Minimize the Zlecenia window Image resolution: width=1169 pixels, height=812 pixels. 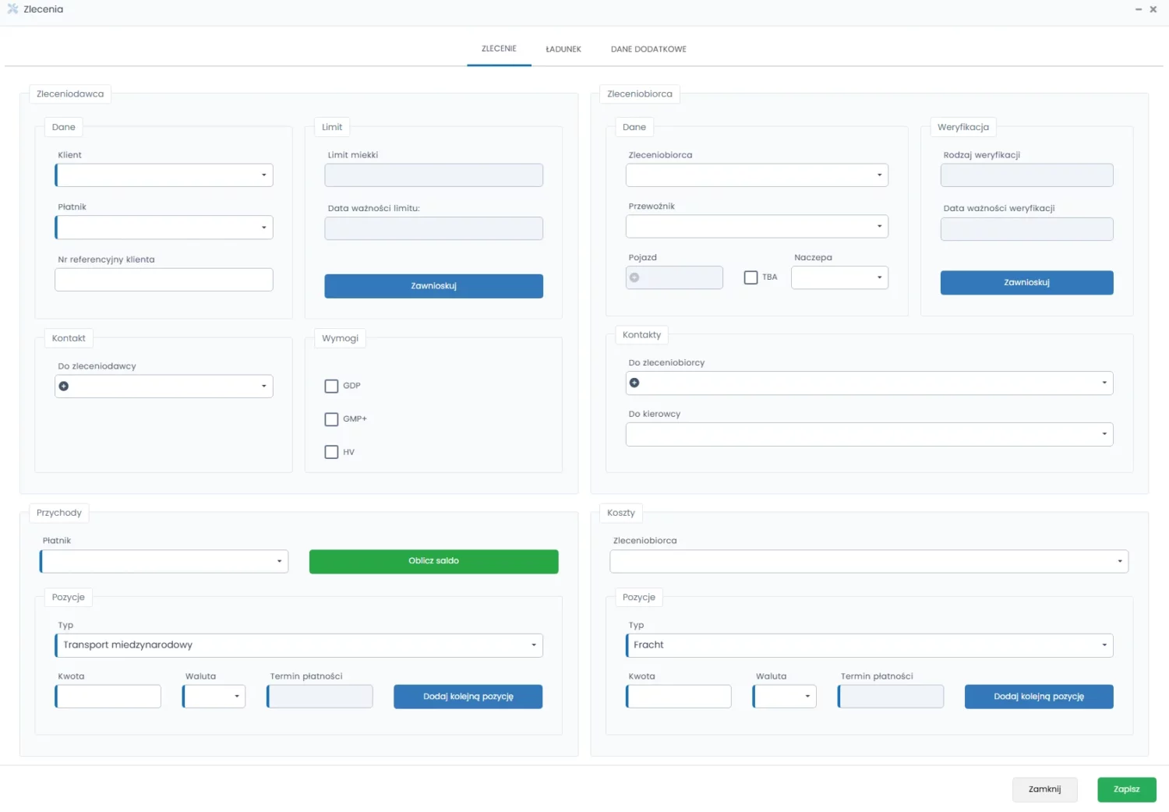coord(1139,9)
